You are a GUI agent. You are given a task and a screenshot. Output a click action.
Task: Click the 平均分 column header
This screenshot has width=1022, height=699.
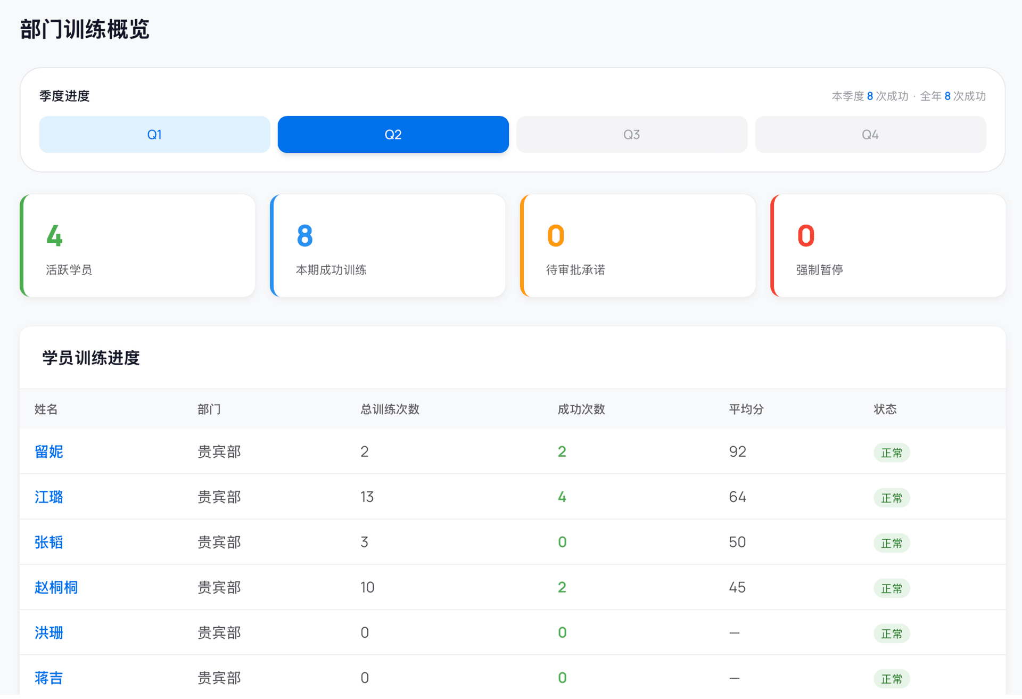pyautogui.click(x=746, y=409)
